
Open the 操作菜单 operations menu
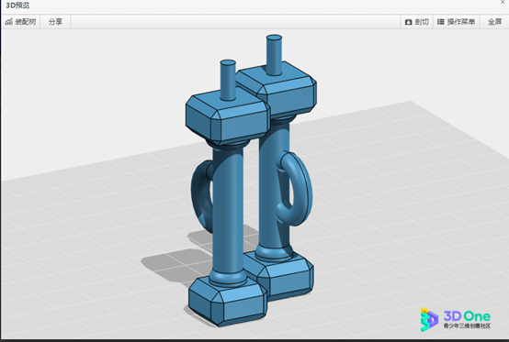pos(456,22)
